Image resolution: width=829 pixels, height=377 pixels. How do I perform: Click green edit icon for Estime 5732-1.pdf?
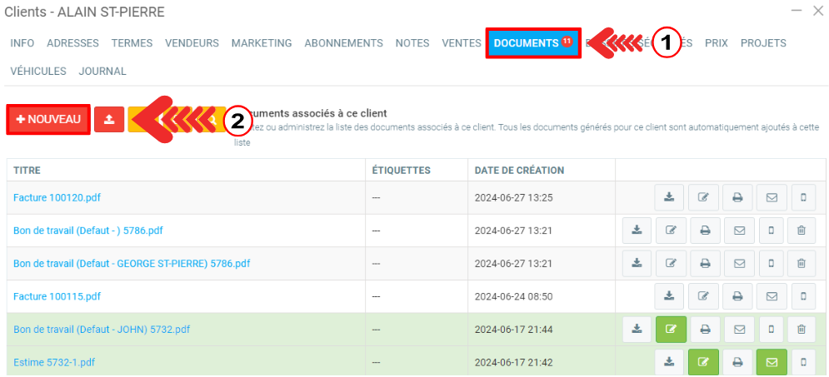pyautogui.click(x=703, y=362)
